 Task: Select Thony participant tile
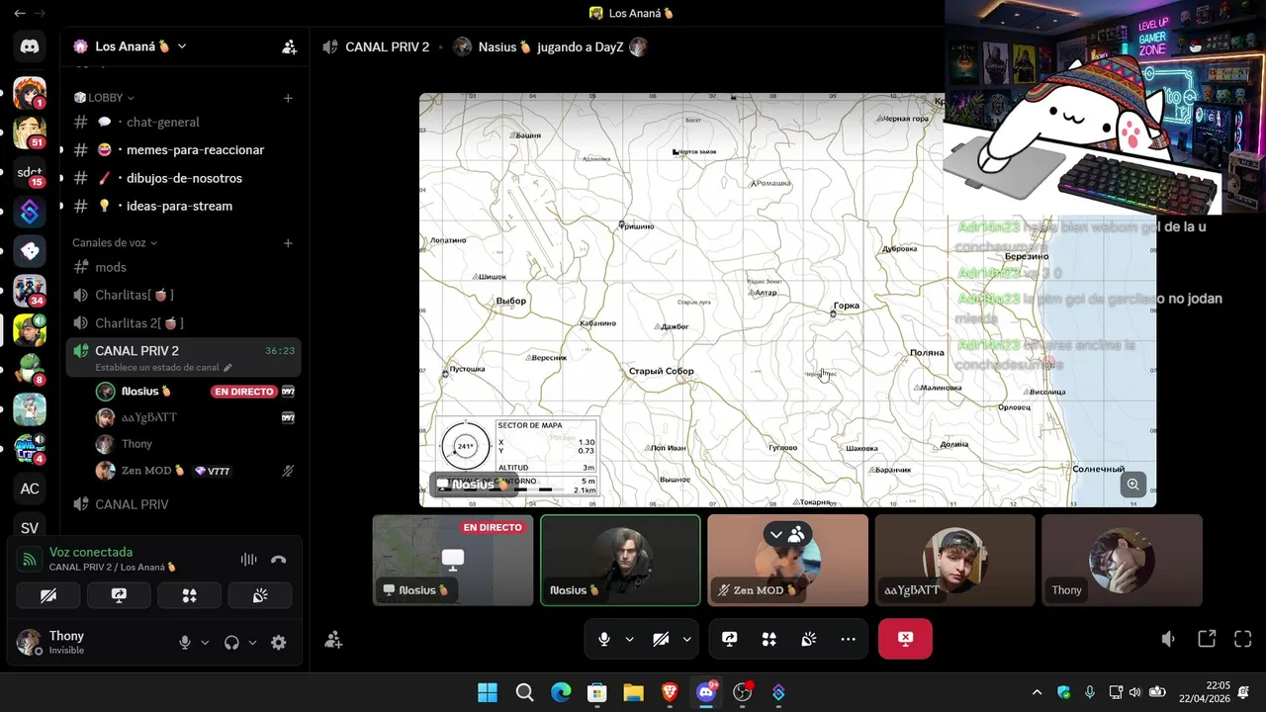1122,560
